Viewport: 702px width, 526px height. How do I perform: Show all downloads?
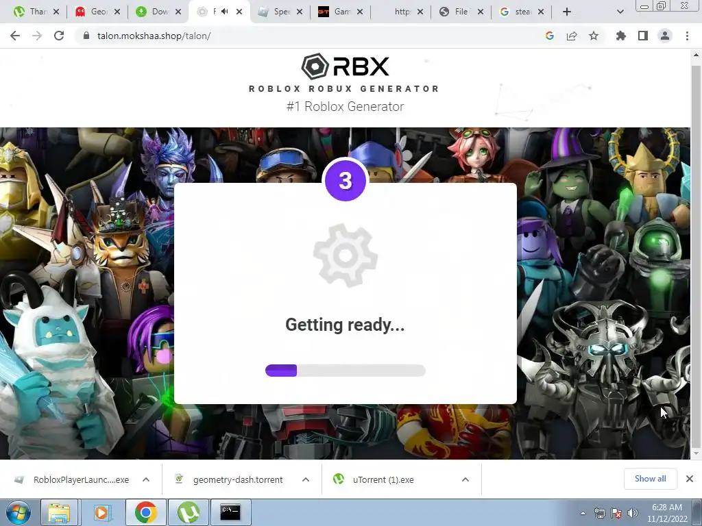[x=650, y=479]
